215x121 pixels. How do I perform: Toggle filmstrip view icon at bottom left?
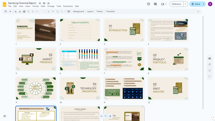tap(5, 116)
